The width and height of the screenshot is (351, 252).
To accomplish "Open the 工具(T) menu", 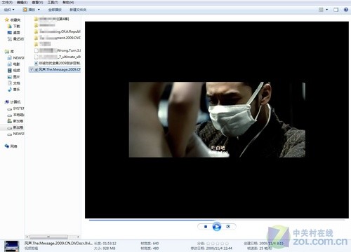I will (x=53, y=2).
